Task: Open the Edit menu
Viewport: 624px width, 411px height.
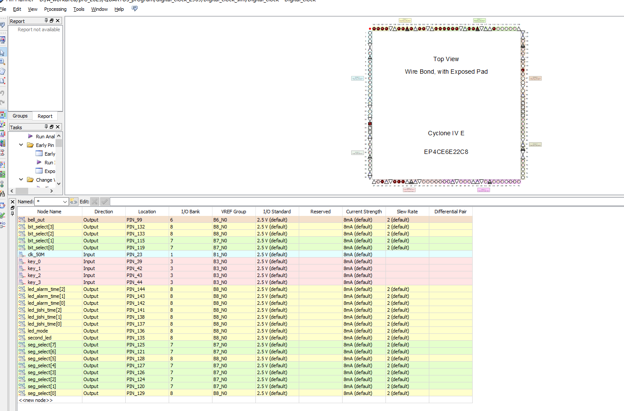Action: click(x=17, y=9)
